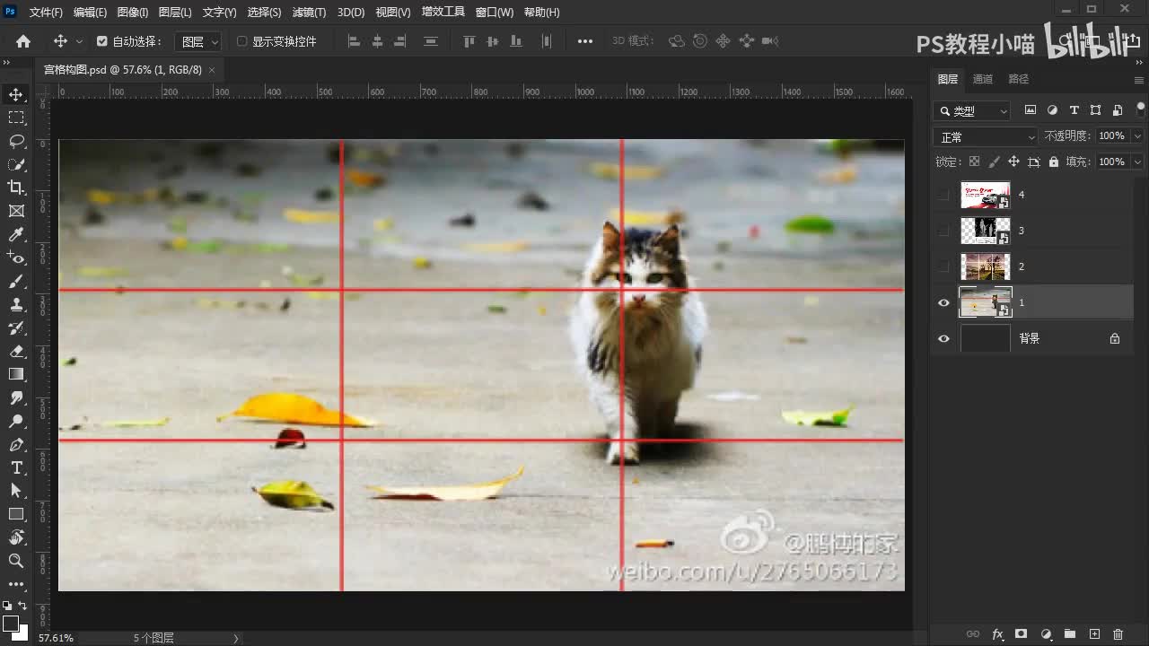Viewport: 1149px width, 646px height.
Task: Switch to the 路径 tab
Action: (x=1018, y=79)
